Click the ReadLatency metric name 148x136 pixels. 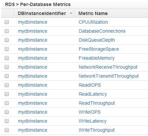coord(93,94)
